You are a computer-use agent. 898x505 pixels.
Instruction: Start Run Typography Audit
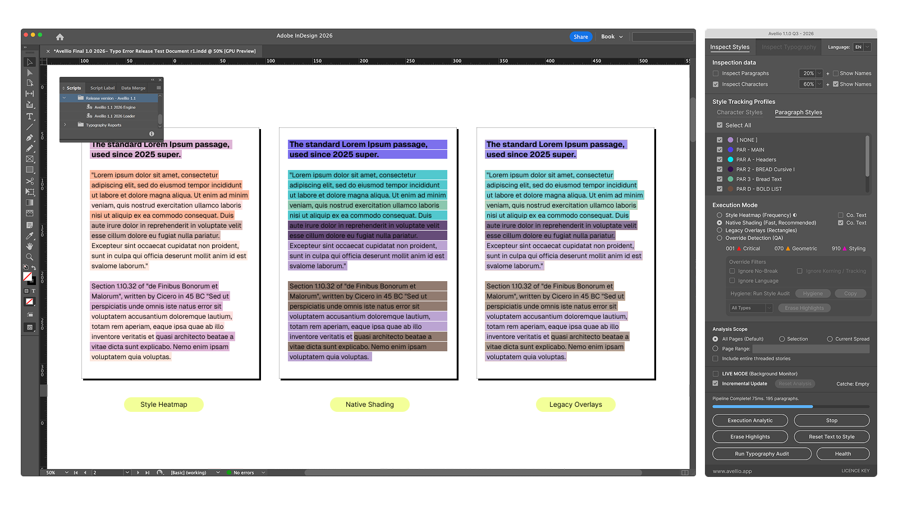(762, 453)
